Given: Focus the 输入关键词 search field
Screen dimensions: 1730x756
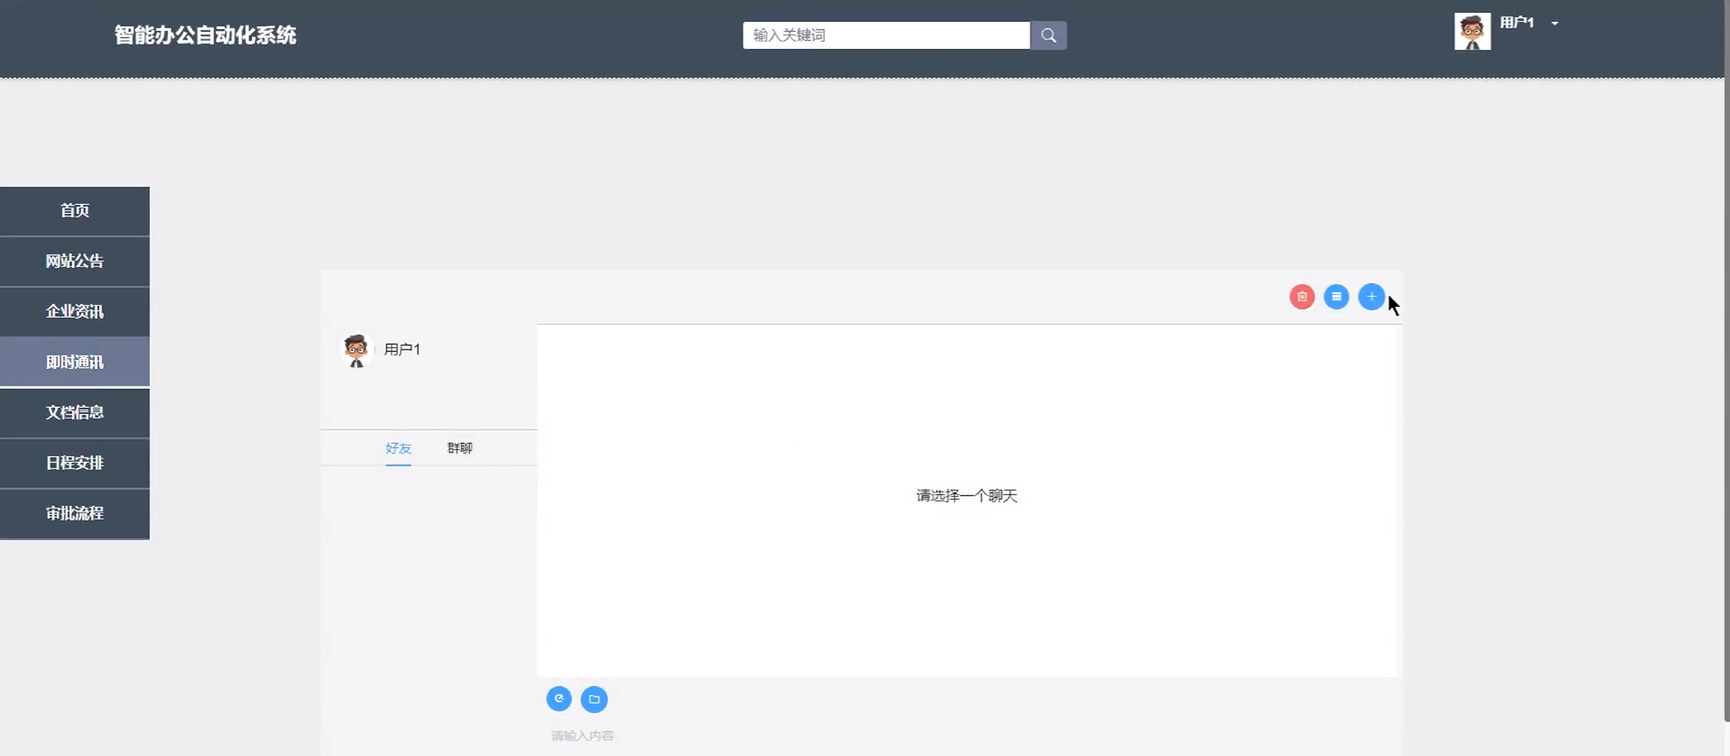Looking at the screenshot, I should (x=885, y=35).
